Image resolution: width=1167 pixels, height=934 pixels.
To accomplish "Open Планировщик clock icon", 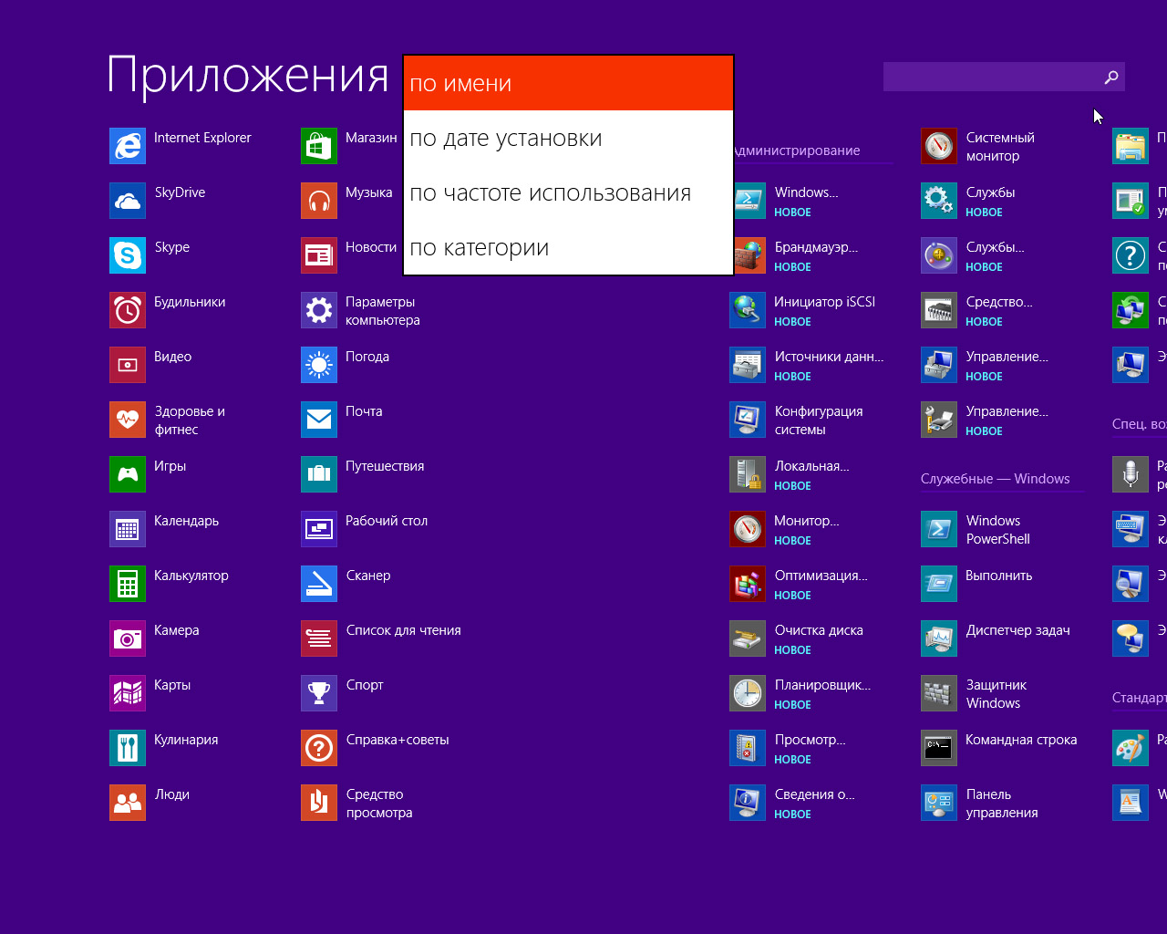I will [748, 693].
